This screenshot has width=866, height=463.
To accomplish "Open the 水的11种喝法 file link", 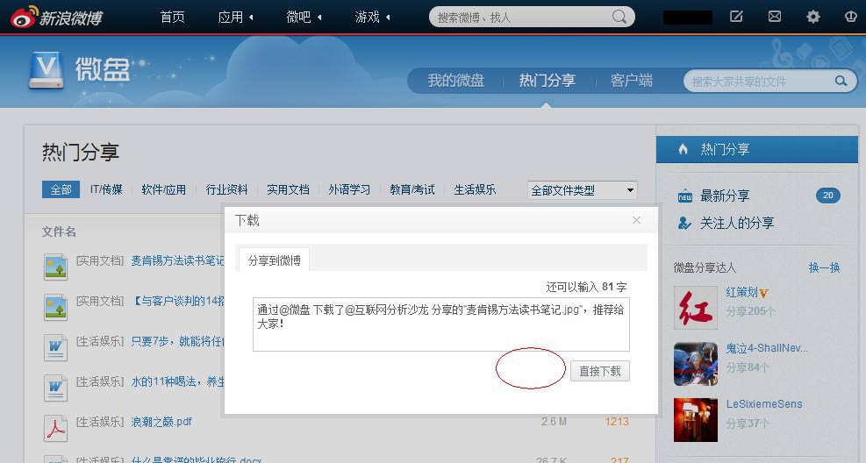I will 177,381.
